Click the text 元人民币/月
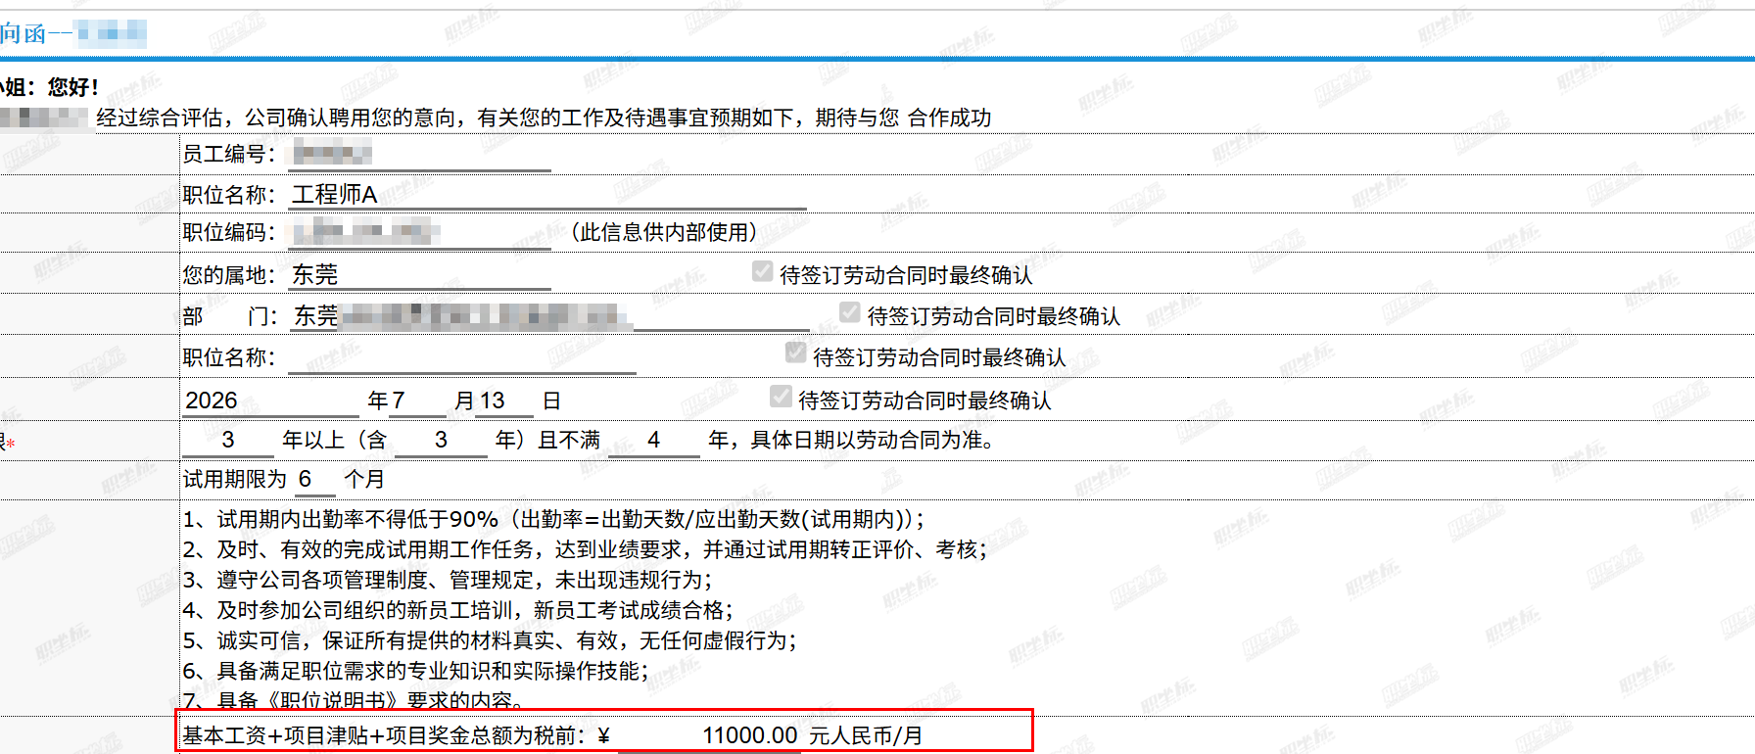Viewport: 1755px width, 754px height. tap(866, 735)
